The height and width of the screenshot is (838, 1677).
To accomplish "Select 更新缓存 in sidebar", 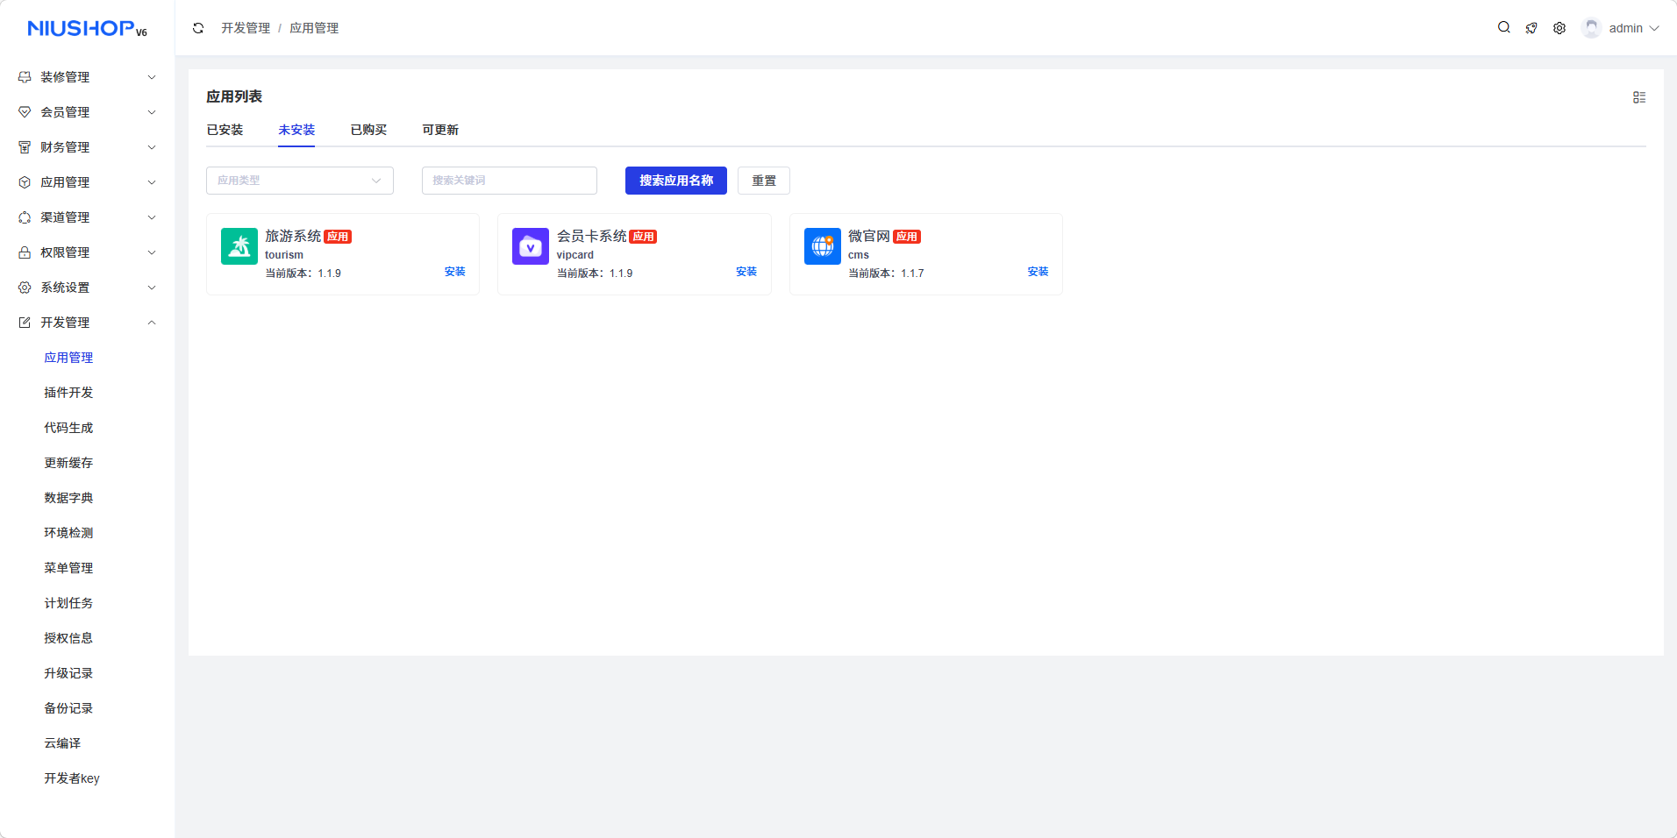I will (68, 463).
